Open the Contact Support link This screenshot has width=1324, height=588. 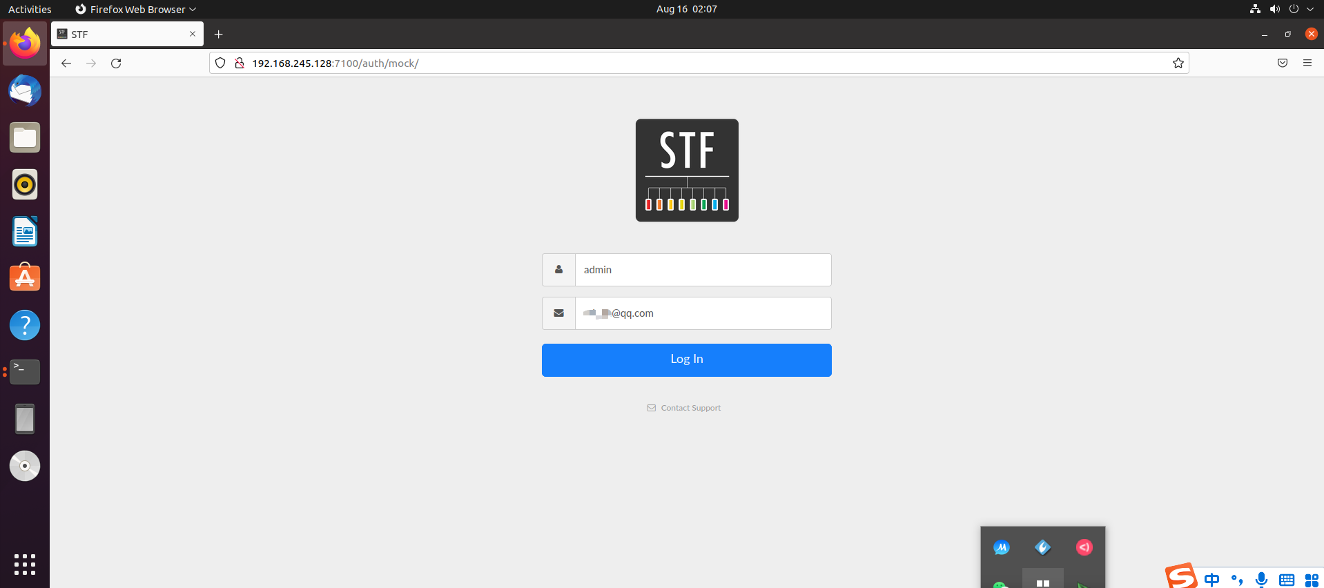[684, 408]
